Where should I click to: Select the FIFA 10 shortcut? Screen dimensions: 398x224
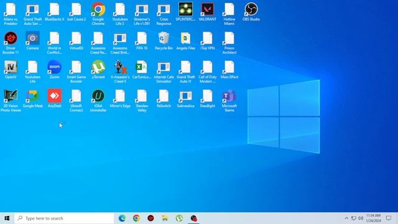pos(142,41)
